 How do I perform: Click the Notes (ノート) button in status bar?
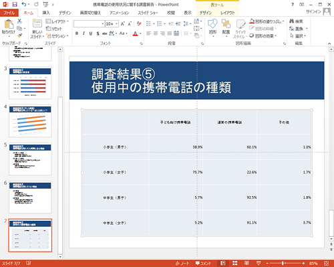point(182,263)
